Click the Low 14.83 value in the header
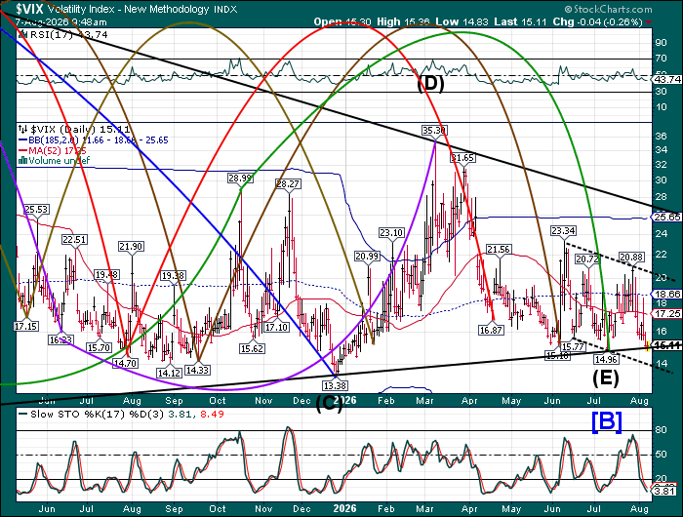683x517 pixels. pyautogui.click(x=463, y=21)
